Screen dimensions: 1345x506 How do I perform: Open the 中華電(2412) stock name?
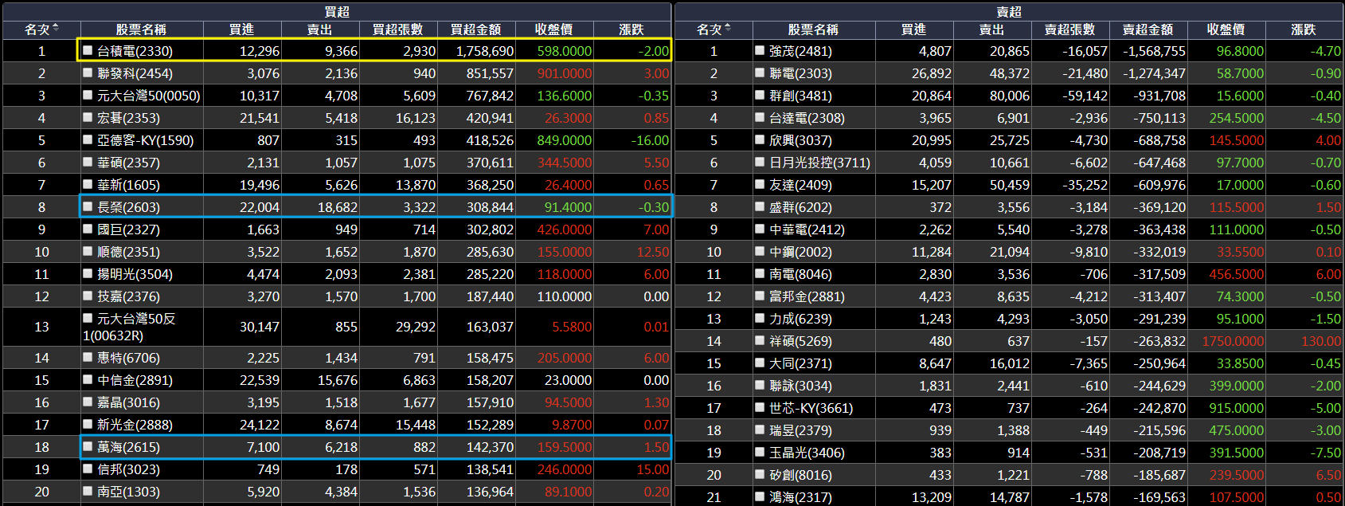(807, 229)
